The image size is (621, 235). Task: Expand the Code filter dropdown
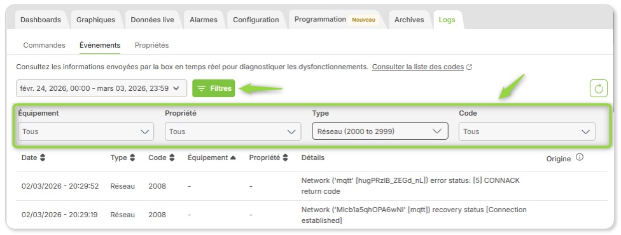click(527, 131)
